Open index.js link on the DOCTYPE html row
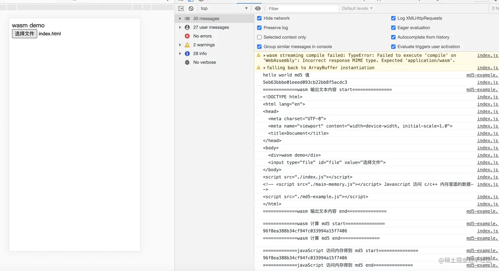The width and height of the screenshot is (499, 271). [x=488, y=97]
